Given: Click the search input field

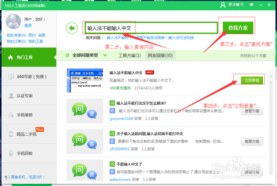Looking at the screenshot, I should pyautogui.click(x=151, y=28).
